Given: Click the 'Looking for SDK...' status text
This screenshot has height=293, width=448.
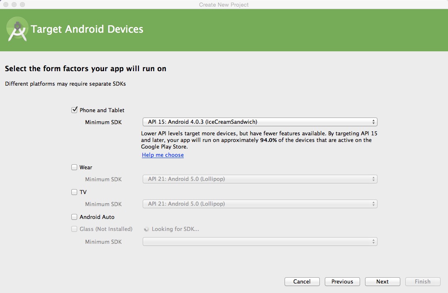Looking at the screenshot, I should point(175,229).
